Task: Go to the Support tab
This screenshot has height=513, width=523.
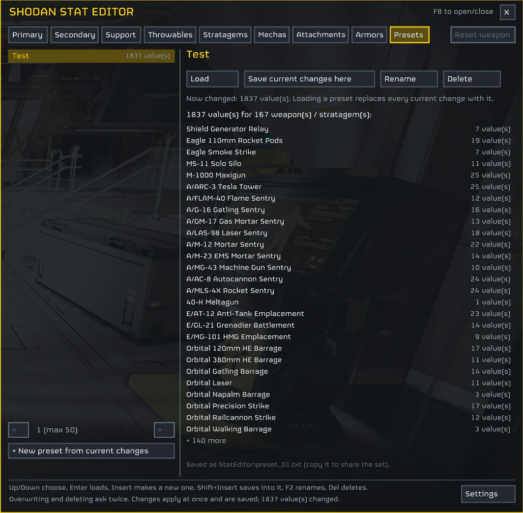Action: click(x=121, y=35)
